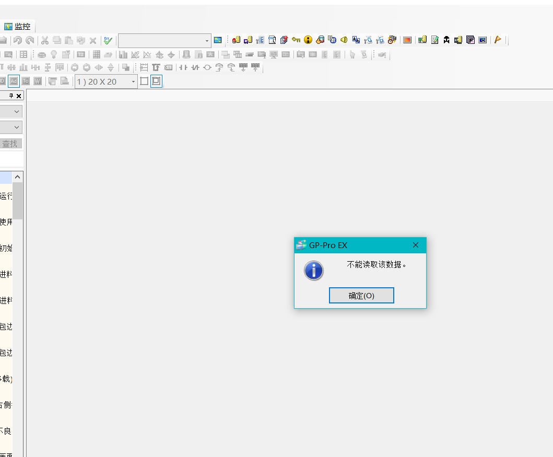The image size is (553, 457).
Task: Click the yellow speaker sound icon
Action: pyautogui.click(x=344, y=40)
